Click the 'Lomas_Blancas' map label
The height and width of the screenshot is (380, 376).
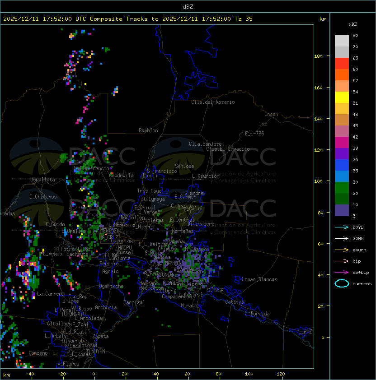(259, 279)
